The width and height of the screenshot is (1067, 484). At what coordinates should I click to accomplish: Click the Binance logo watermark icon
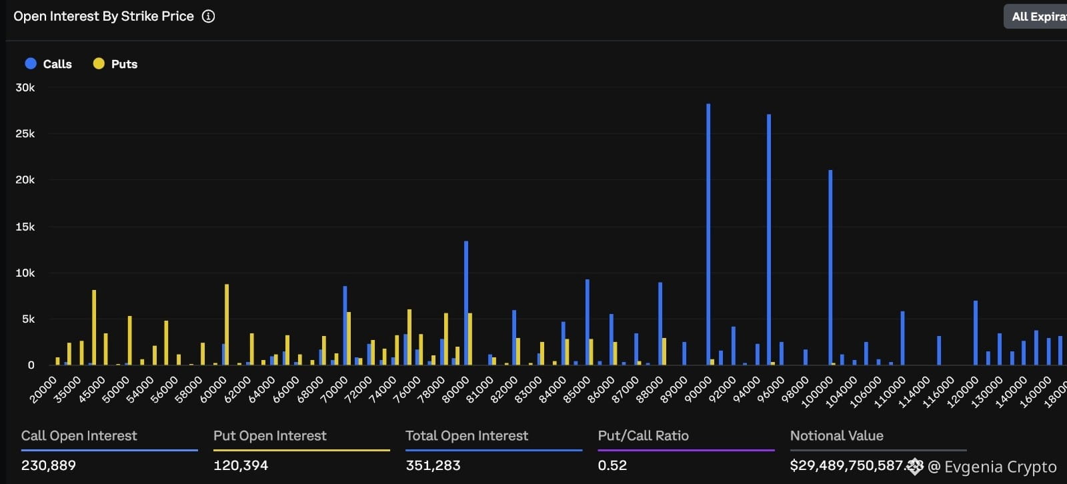pos(915,467)
